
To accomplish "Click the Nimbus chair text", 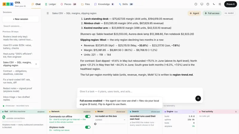I will click(92, 23).
